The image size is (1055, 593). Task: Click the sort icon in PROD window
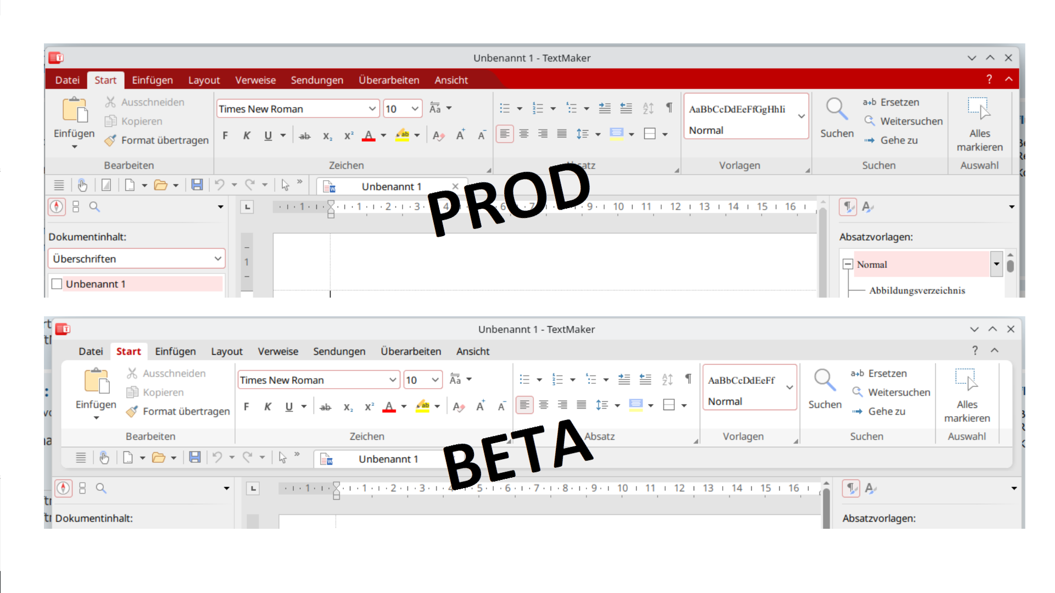click(648, 108)
